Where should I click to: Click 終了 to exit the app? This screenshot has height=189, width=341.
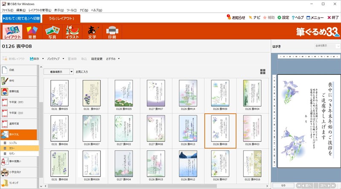point(333,17)
